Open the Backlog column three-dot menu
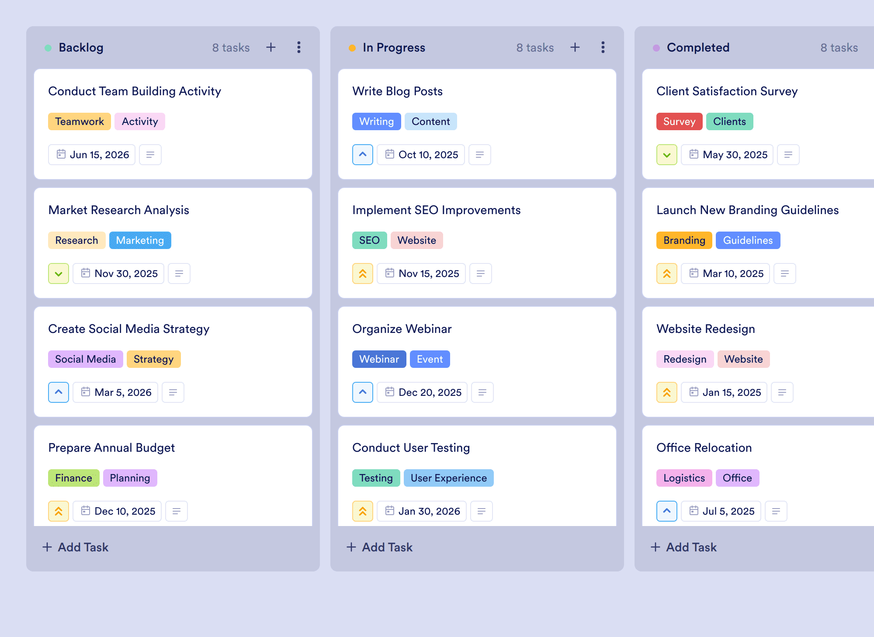The width and height of the screenshot is (874, 637). click(x=299, y=47)
